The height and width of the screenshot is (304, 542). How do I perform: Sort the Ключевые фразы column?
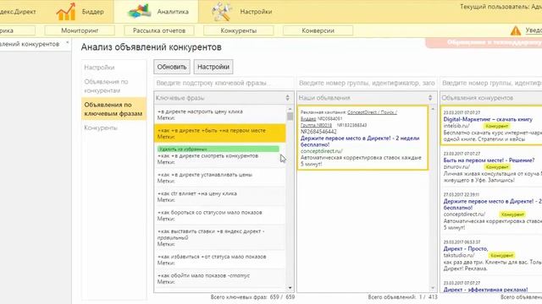pos(287,98)
